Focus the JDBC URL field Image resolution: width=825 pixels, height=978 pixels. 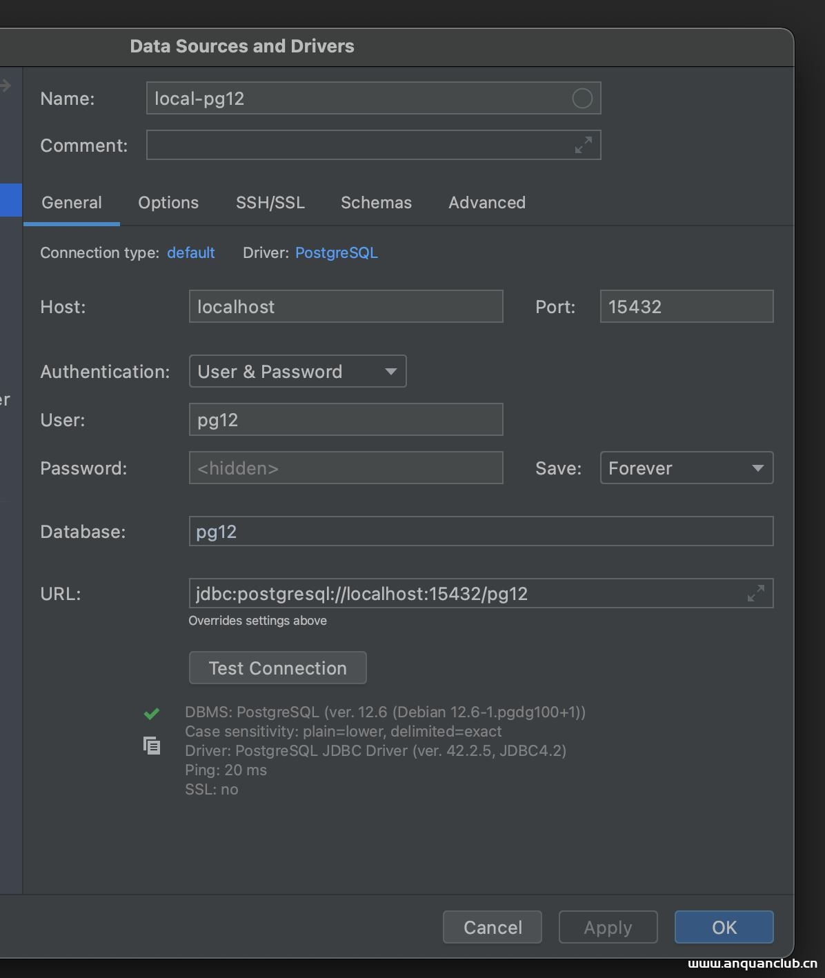[481, 593]
